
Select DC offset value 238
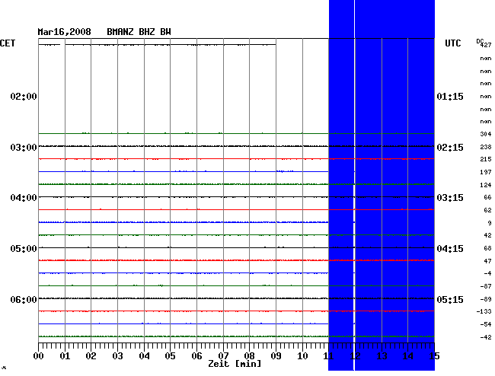(x=486, y=147)
